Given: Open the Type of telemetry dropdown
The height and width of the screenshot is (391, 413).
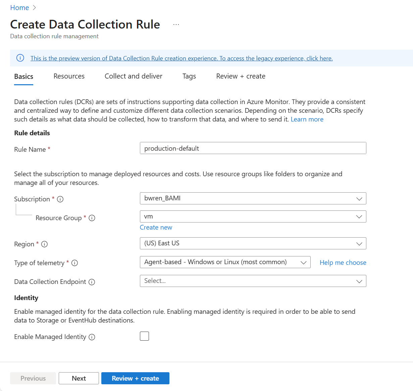Looking at the screenshot, I should (225, 262).
